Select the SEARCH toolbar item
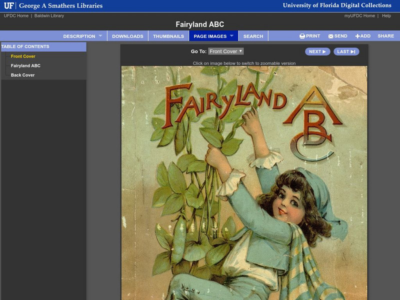Image resolution: width=400 pixels, height=300 pixels. [x=254, y=36]
